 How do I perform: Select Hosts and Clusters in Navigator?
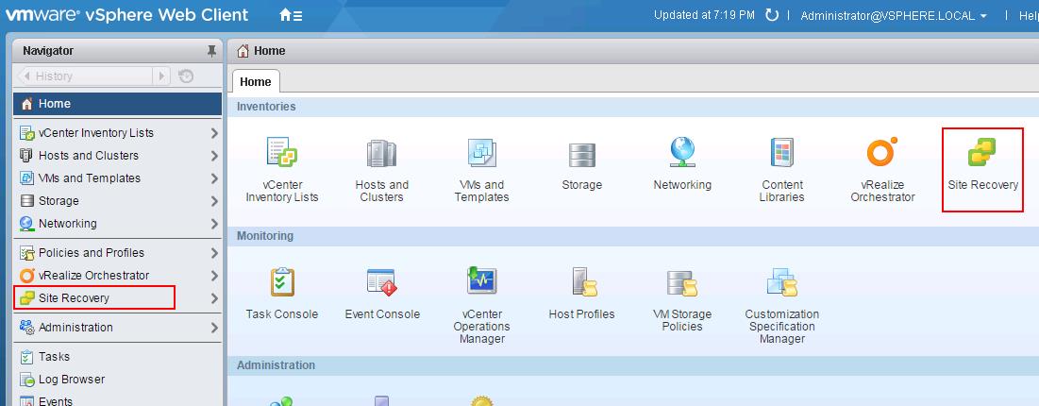click(117, 155)
